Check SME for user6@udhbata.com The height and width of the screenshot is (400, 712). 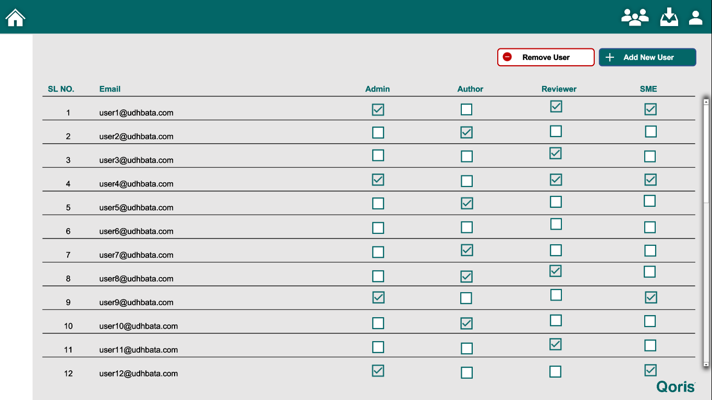[649, 227]
